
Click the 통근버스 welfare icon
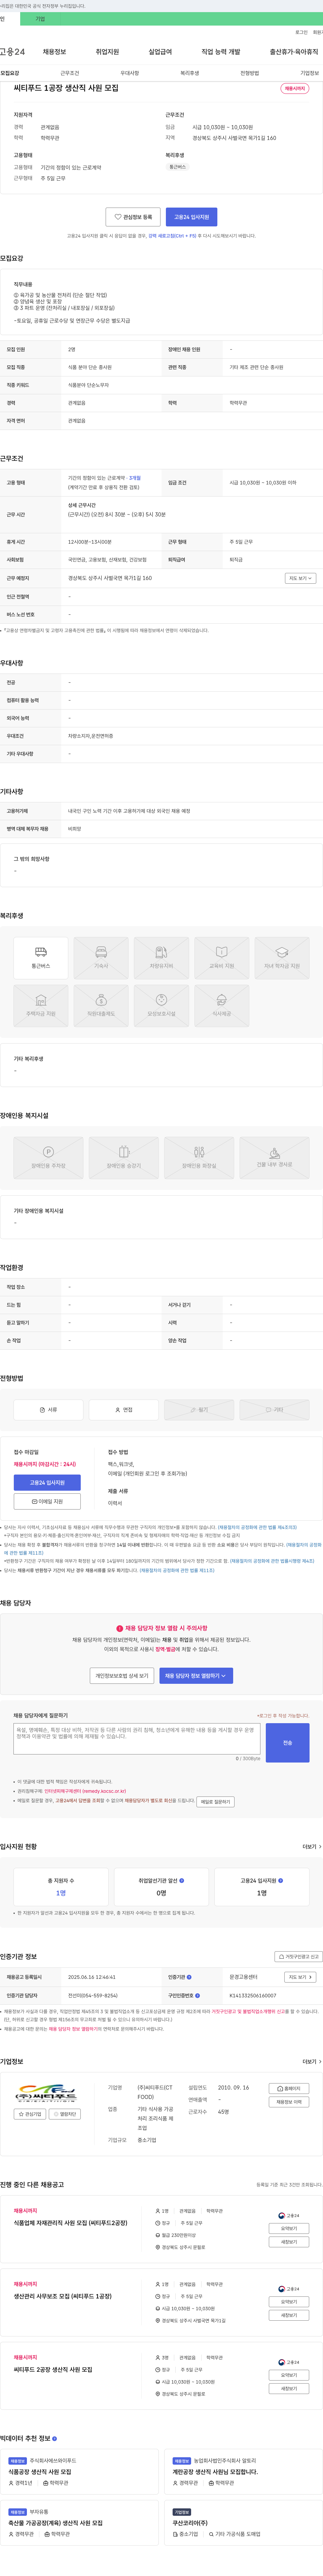pyautogui.click(x=41, y=958)
